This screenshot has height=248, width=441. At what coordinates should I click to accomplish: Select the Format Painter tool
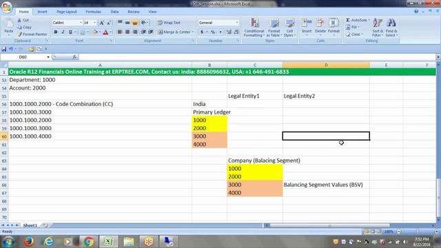click(x=32, y=34)
